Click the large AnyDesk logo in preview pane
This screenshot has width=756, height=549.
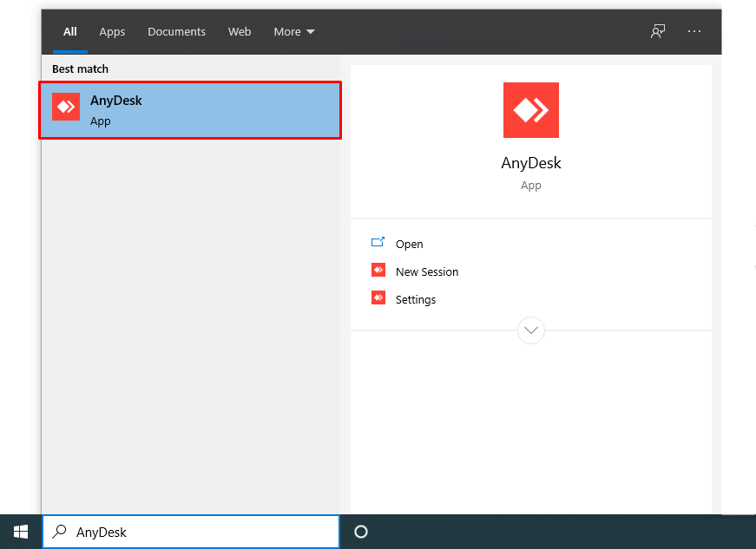[531, 110]
